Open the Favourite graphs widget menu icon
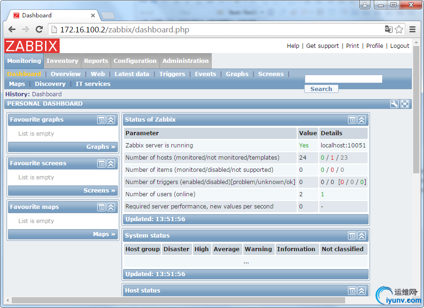Screen dimensions: 424x308 [x=101, y=120]
